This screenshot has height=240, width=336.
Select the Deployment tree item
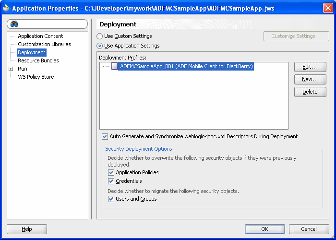click(32, 52)
